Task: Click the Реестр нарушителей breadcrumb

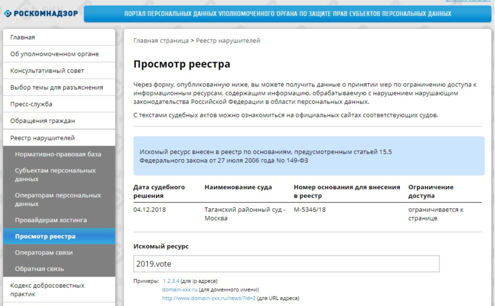Action: [228, 41]
